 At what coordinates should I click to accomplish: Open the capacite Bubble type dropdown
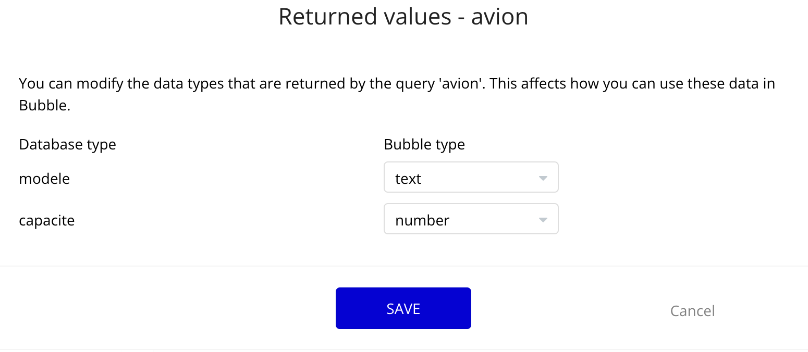[x=471, y=219]
